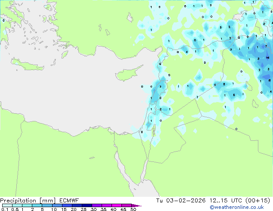Choose the 40–45 mm magenta legend swatch
This screenshot has width=273, height=211.
coord(117,205)
